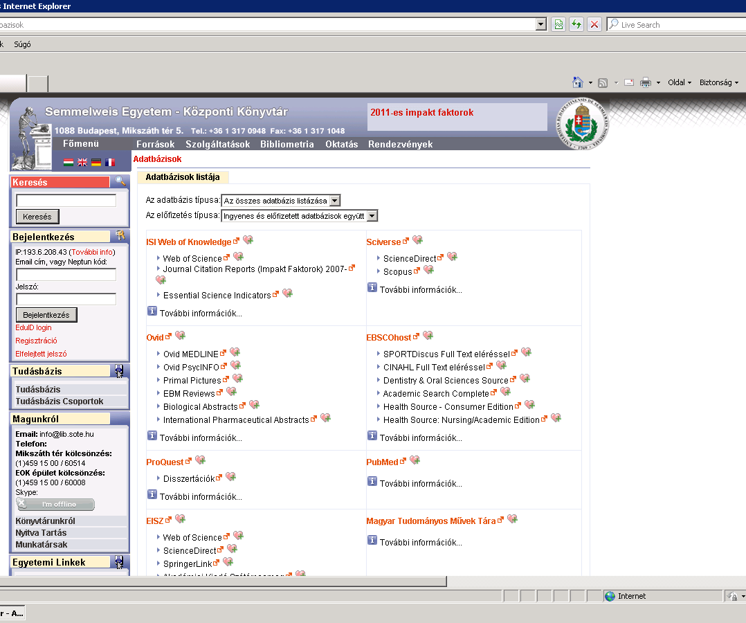Open the Tudásbázis Csoportok sidebar link
The image size is (746, 623).
tap(60, 401)
